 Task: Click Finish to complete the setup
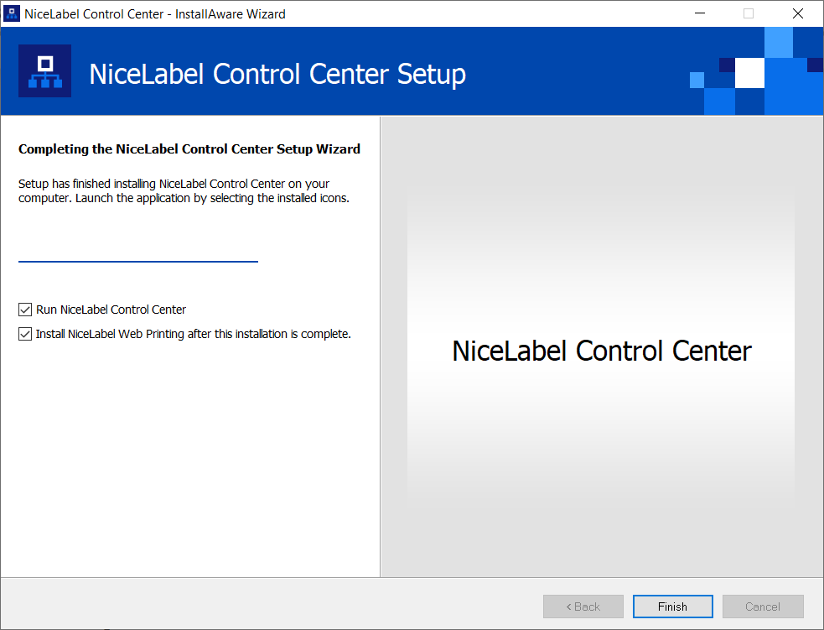pos(672,606)
